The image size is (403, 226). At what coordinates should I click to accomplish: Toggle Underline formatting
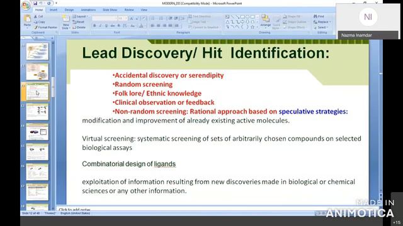(106, 26)
